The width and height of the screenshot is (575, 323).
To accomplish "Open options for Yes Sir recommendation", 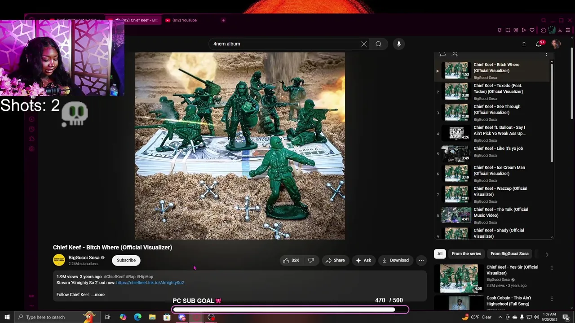I will point(552,268).
